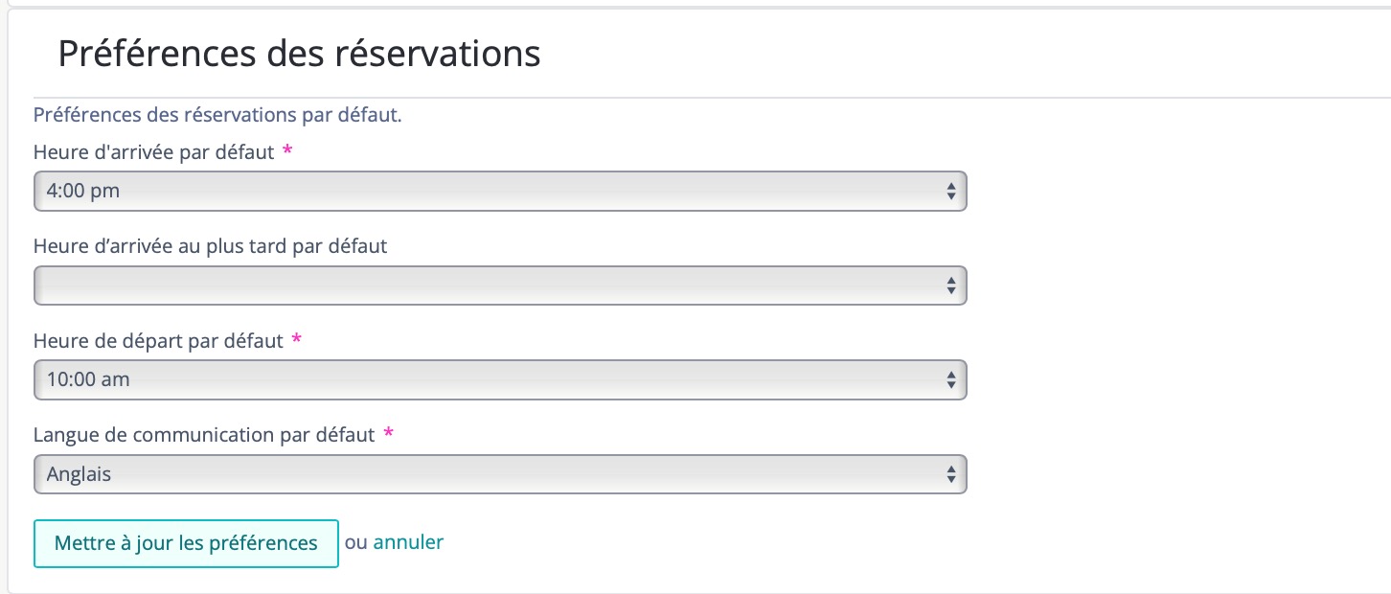Image resolution: width=1391 pixels, height=594 pixels.
Task: Click the arrows on the 'Heure d'arrivée par défaut' select
Action: (950, 191)
